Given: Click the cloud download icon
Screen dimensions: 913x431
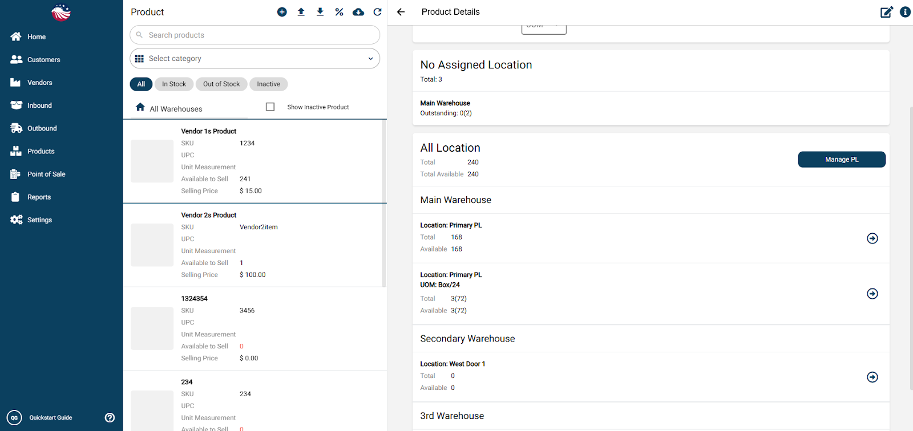Looking at the screenshot, I should tap(358, 12).
